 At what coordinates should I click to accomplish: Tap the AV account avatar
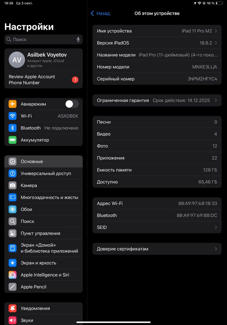tap(17, 60)
